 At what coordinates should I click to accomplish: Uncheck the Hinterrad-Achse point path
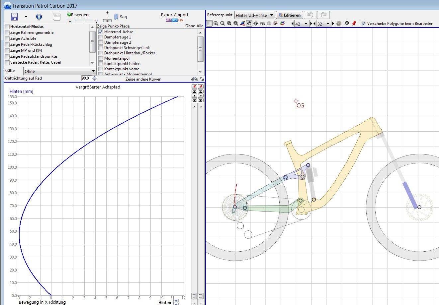pos(101,32)
